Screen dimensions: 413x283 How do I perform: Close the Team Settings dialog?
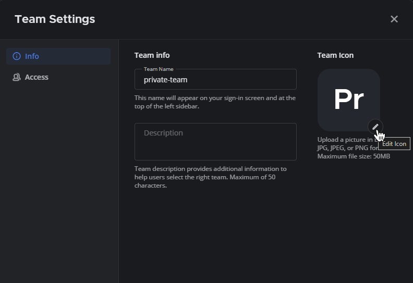click(x=394, y=19)
